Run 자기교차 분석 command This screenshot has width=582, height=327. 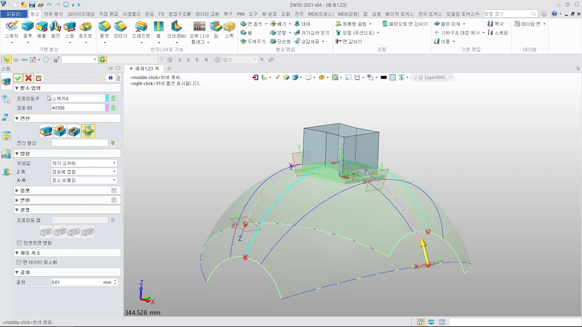[312, 33]
